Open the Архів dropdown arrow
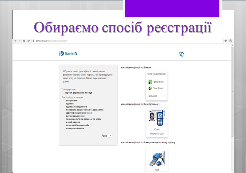The height and width of the screenshot is (173, 246). [x=110, y=136]
